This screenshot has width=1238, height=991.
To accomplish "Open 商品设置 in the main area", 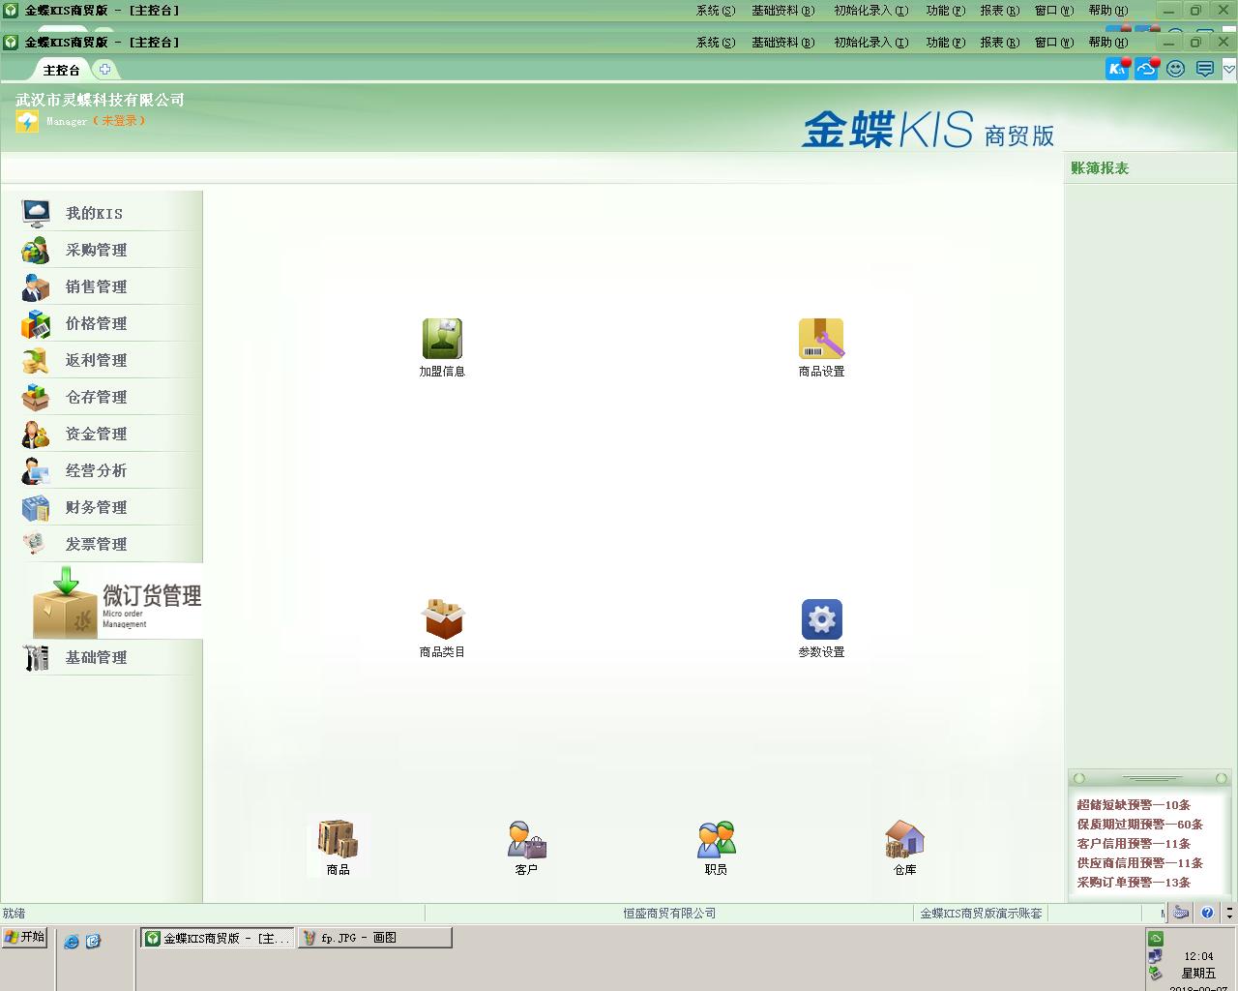I will point(821,347).
